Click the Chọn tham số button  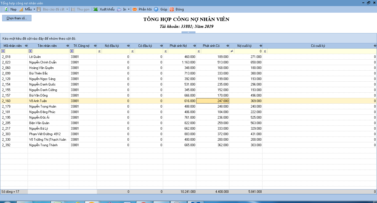[x=17, y=18]
